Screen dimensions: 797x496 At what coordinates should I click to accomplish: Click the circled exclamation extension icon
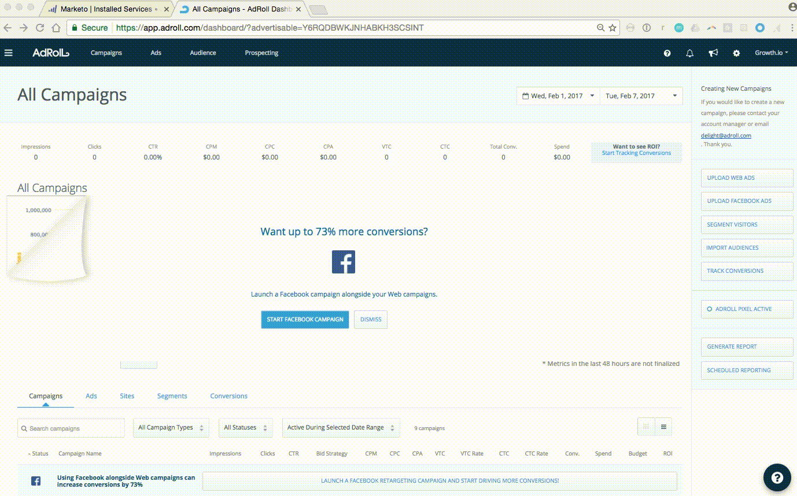click(x=647, y=28)
